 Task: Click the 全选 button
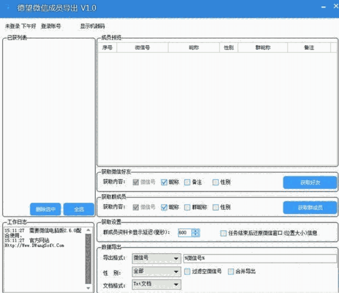[79, 209]
